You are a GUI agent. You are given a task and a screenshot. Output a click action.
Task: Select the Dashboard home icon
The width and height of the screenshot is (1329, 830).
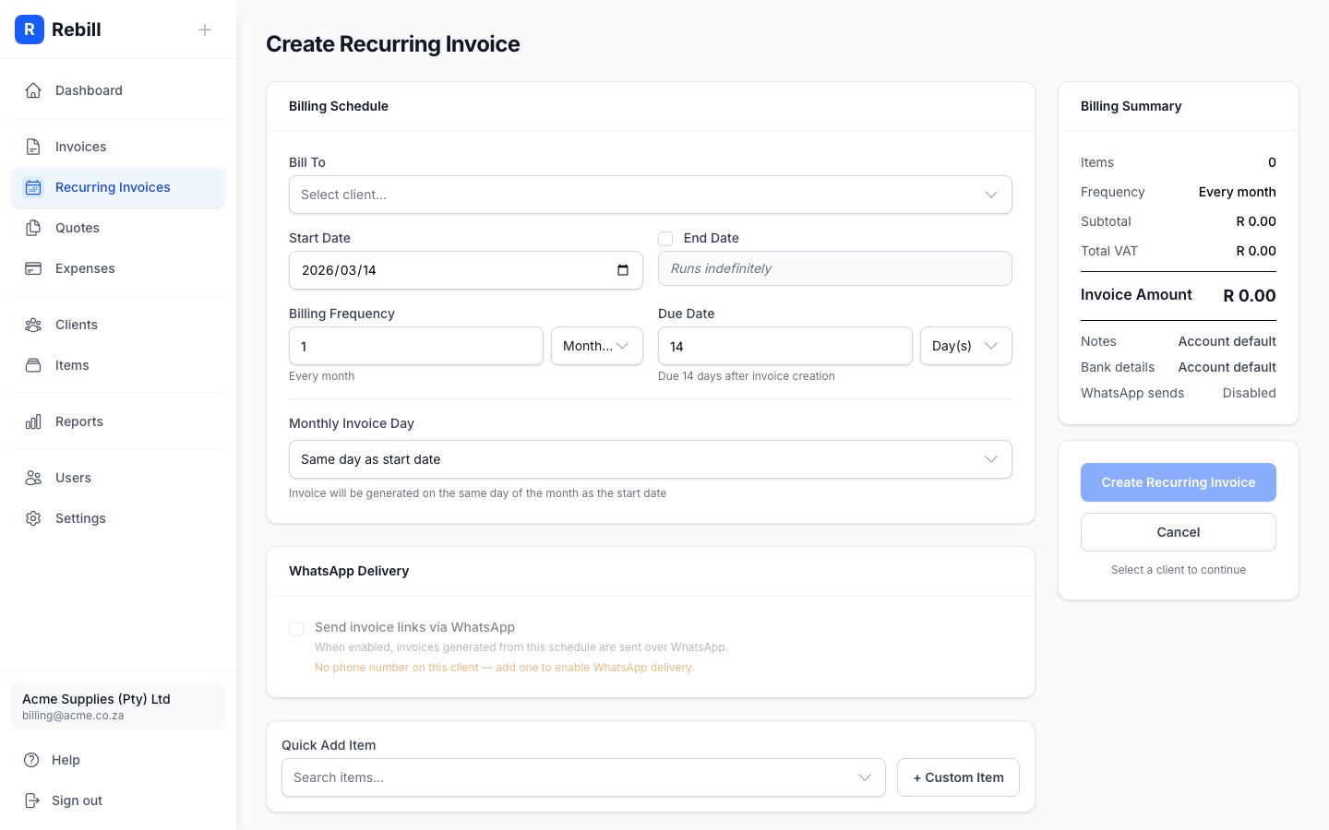tap(33, 89)
